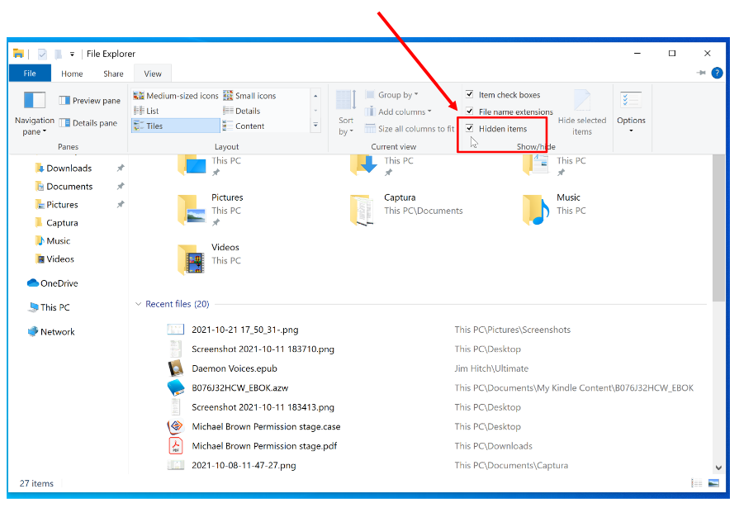
Task: Click the pin ribbon icon
Action: click(x=701, y=73)
